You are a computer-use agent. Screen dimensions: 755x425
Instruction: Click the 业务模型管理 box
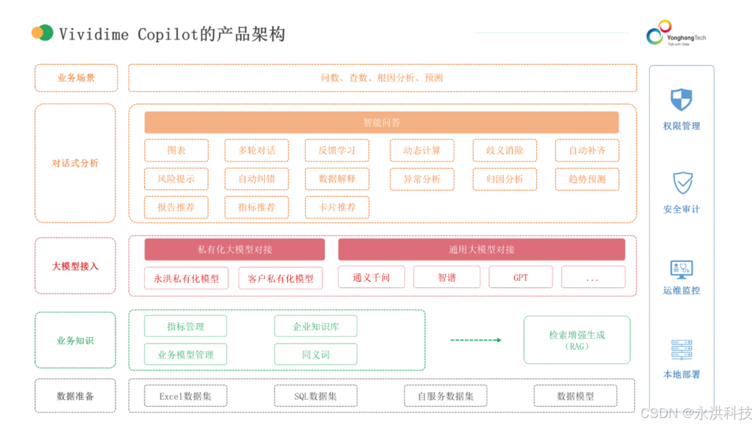pos(185,354)
